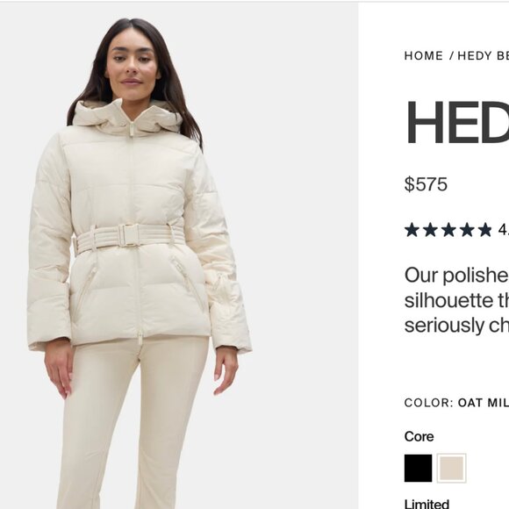Open the HEDY BE… breadcrumb link
The height and width of the screenshot is (509, 509).
coord(483,56)
